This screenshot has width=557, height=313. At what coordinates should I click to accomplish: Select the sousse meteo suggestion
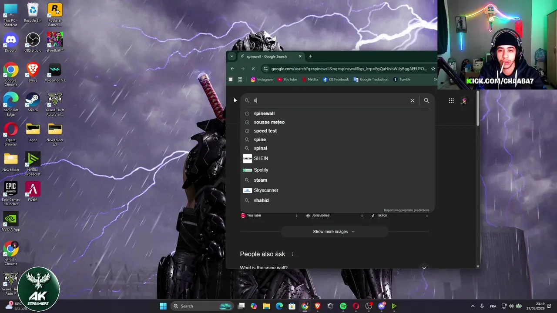point(337,122)
